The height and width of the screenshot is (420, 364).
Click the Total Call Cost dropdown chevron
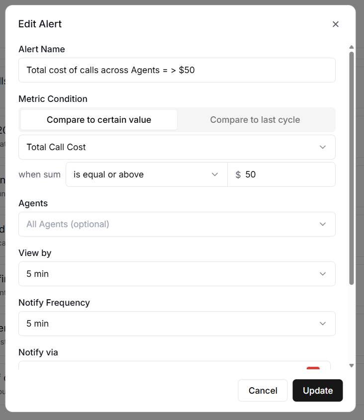[323, 147]
